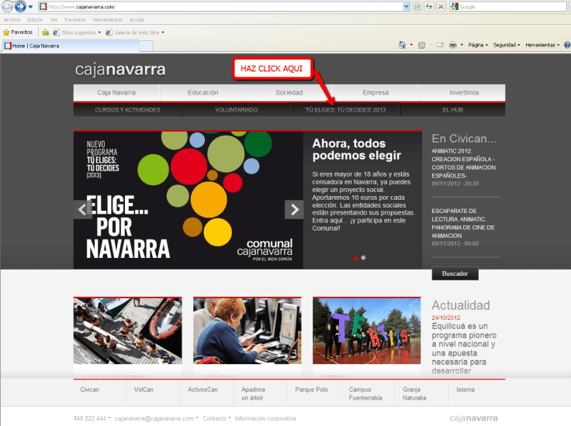
Task: Click the Favoritos star icon
Action: pyautogui.click(x=6, y=33)
